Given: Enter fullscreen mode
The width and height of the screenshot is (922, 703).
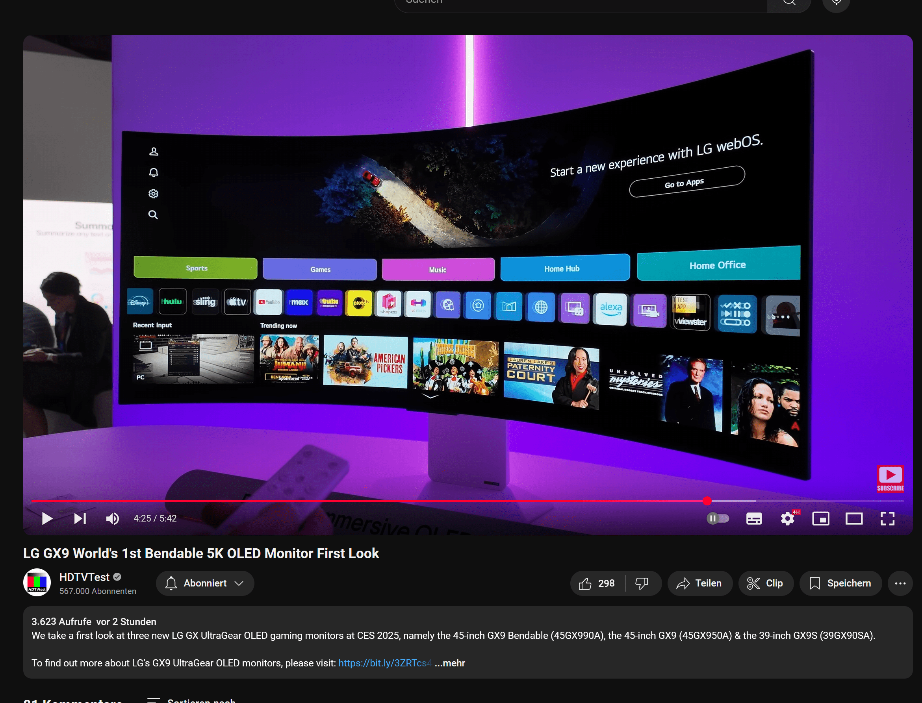Looking at the screenshot, I should 887,518.
